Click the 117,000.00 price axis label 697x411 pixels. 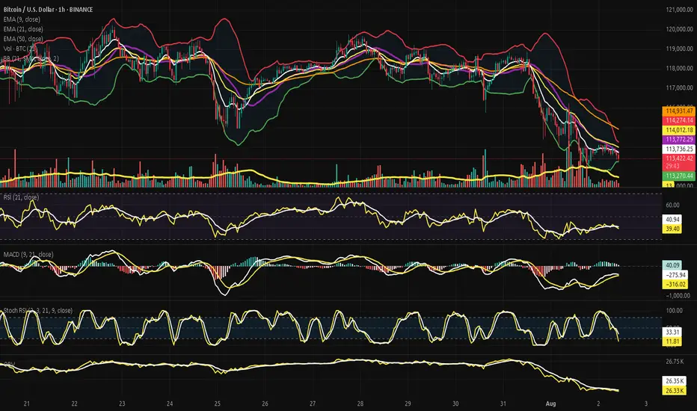679,87
